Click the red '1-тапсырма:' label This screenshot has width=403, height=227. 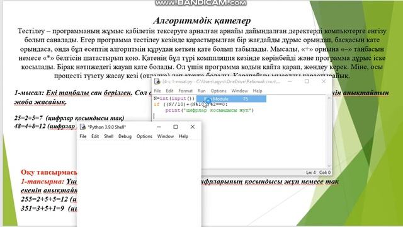pos(42,182)
